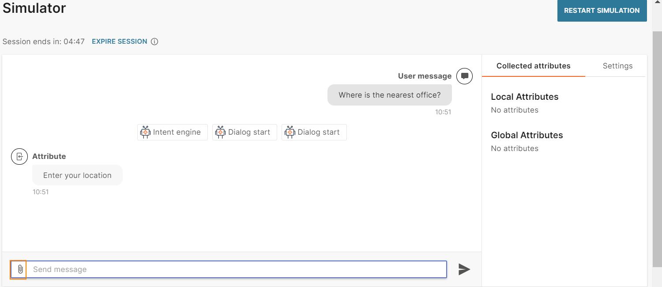Click the "Enter your location" bot message

pos(77,175)
